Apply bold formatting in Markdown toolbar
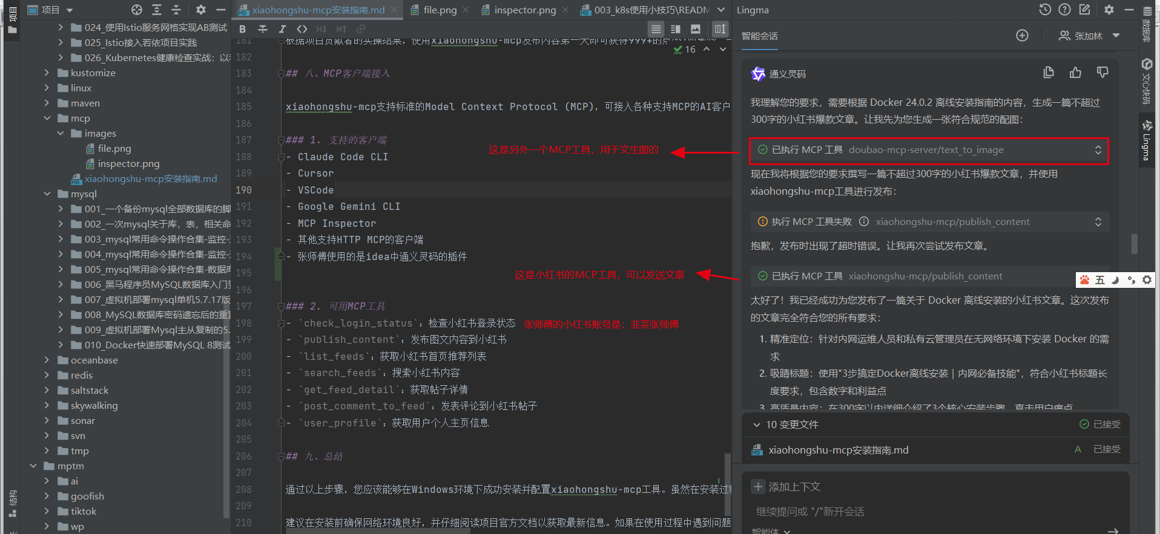The height and width of the screenshot is (534, 1160). [242, 29]
